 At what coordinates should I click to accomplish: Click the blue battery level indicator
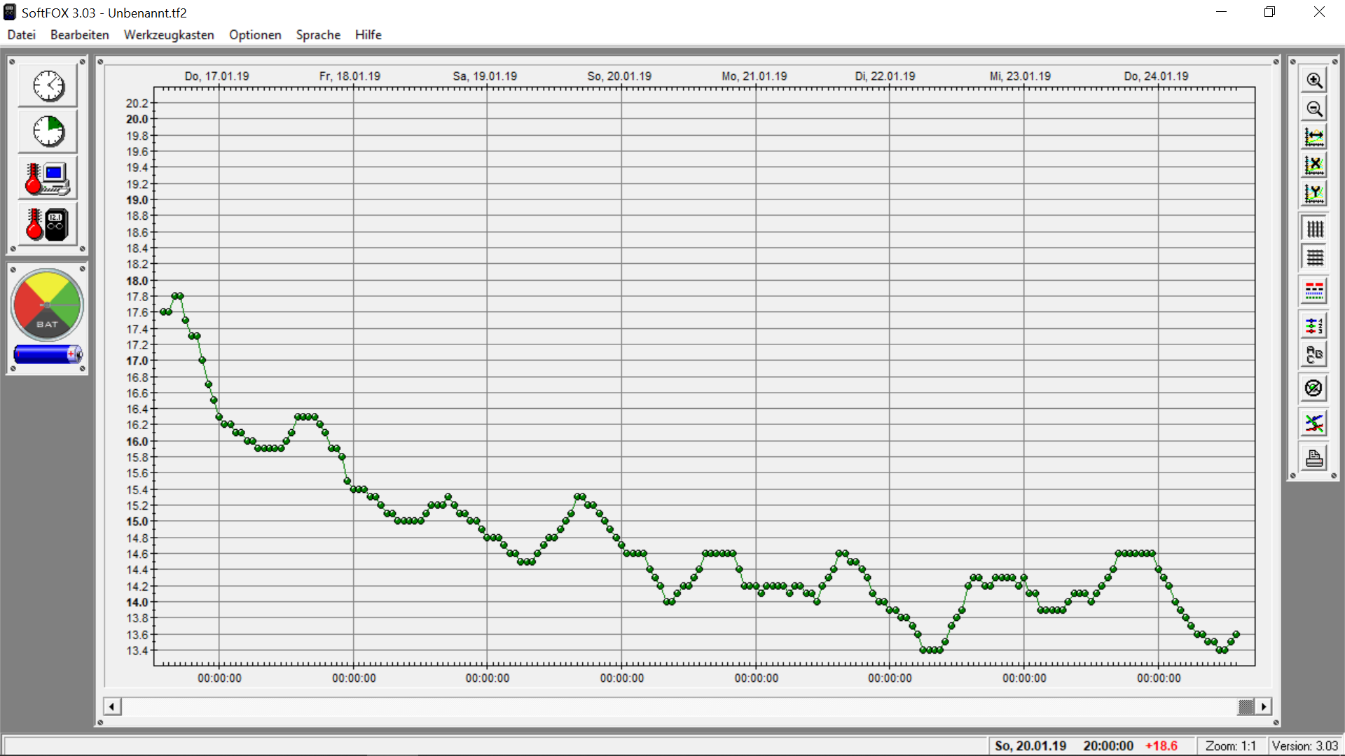tap(47, 354)
